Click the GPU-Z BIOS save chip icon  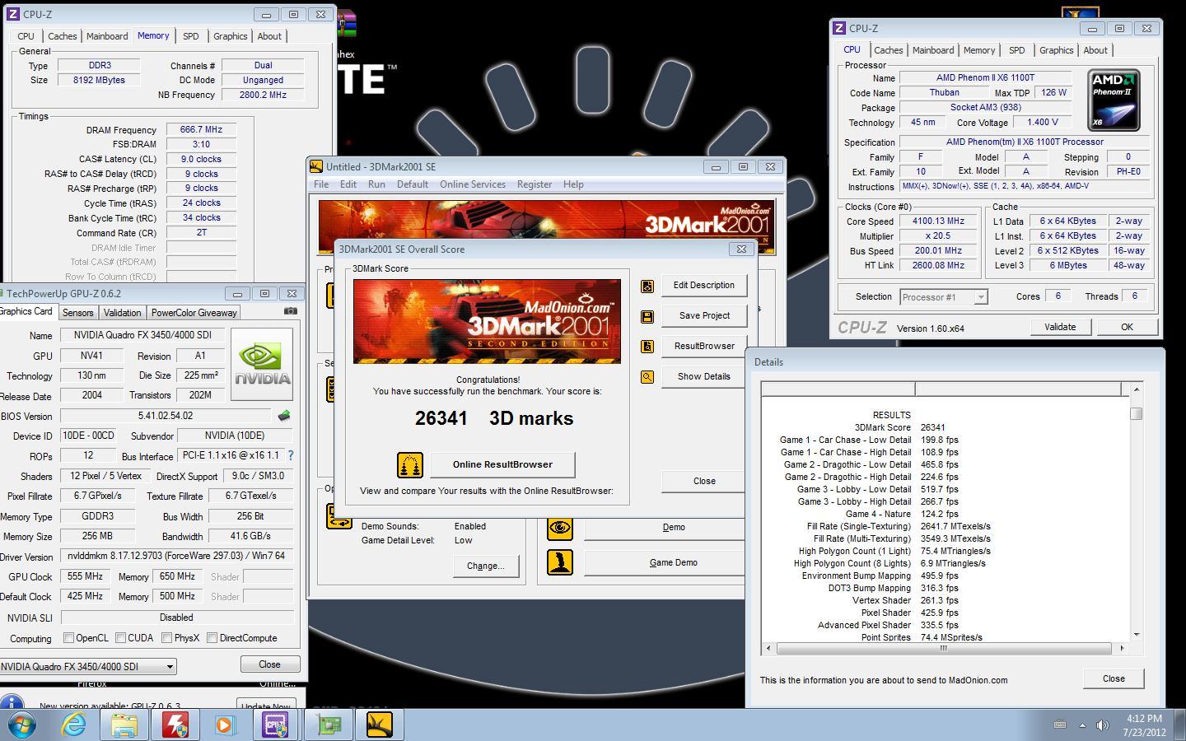(285, 416)
